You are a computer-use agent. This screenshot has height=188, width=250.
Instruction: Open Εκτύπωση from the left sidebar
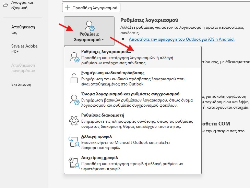click(x=21, y=84)
